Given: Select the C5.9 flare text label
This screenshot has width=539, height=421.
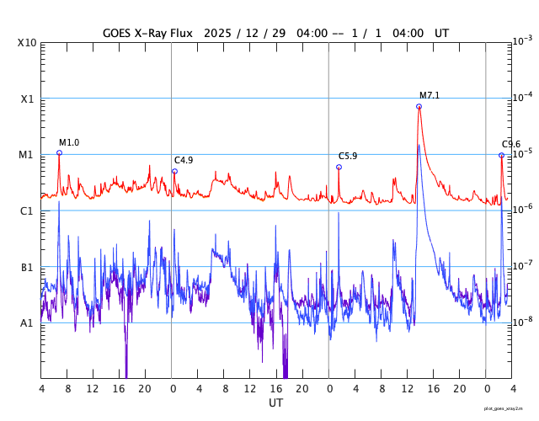Looking at the screenshot, I should tap(348, 156).
